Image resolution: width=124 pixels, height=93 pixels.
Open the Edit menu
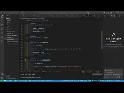tap(8, 13)
